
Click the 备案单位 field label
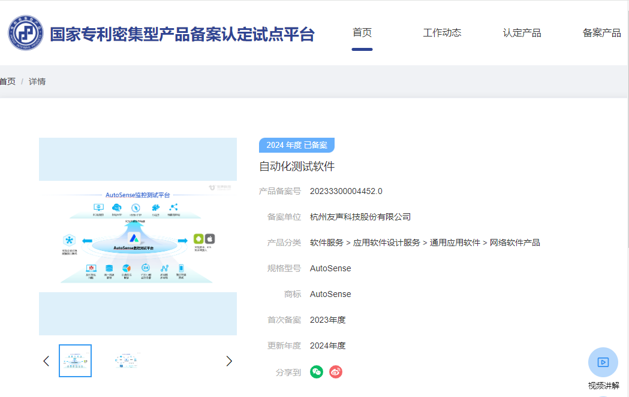point(284,217)
